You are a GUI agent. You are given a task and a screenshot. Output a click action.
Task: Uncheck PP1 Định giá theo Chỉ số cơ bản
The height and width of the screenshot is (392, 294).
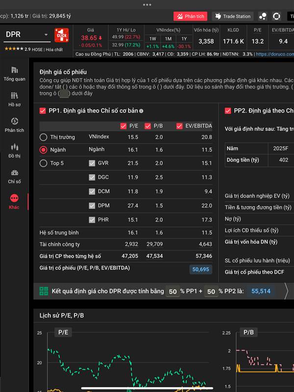pyautogui.click(x=43, y=111)
